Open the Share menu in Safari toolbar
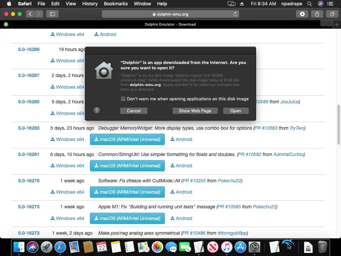 tap(317, 14)
